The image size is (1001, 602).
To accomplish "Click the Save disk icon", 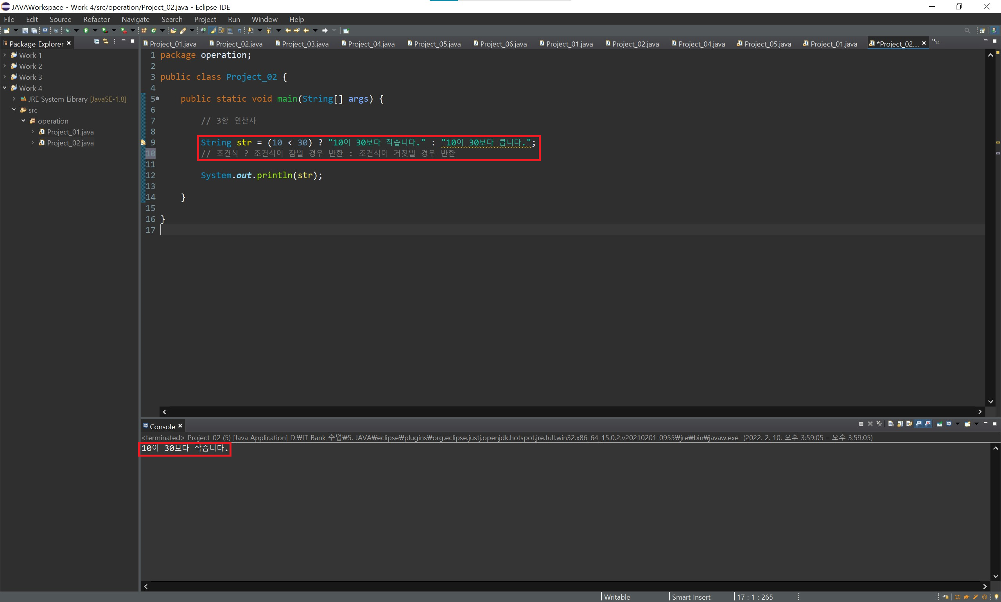I will [25, 30].
